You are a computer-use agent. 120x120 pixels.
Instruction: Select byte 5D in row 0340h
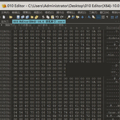pyautogui.click(x=15, y=65)
